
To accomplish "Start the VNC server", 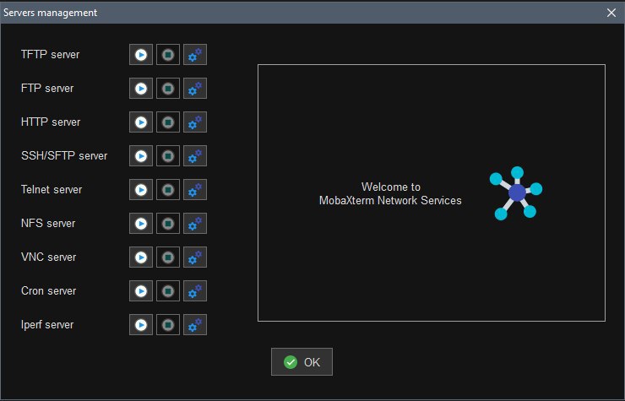I will tap(141, 257).
